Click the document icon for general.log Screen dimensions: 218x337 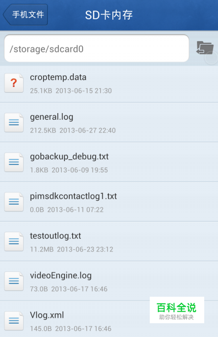click(x=14, y=122)
